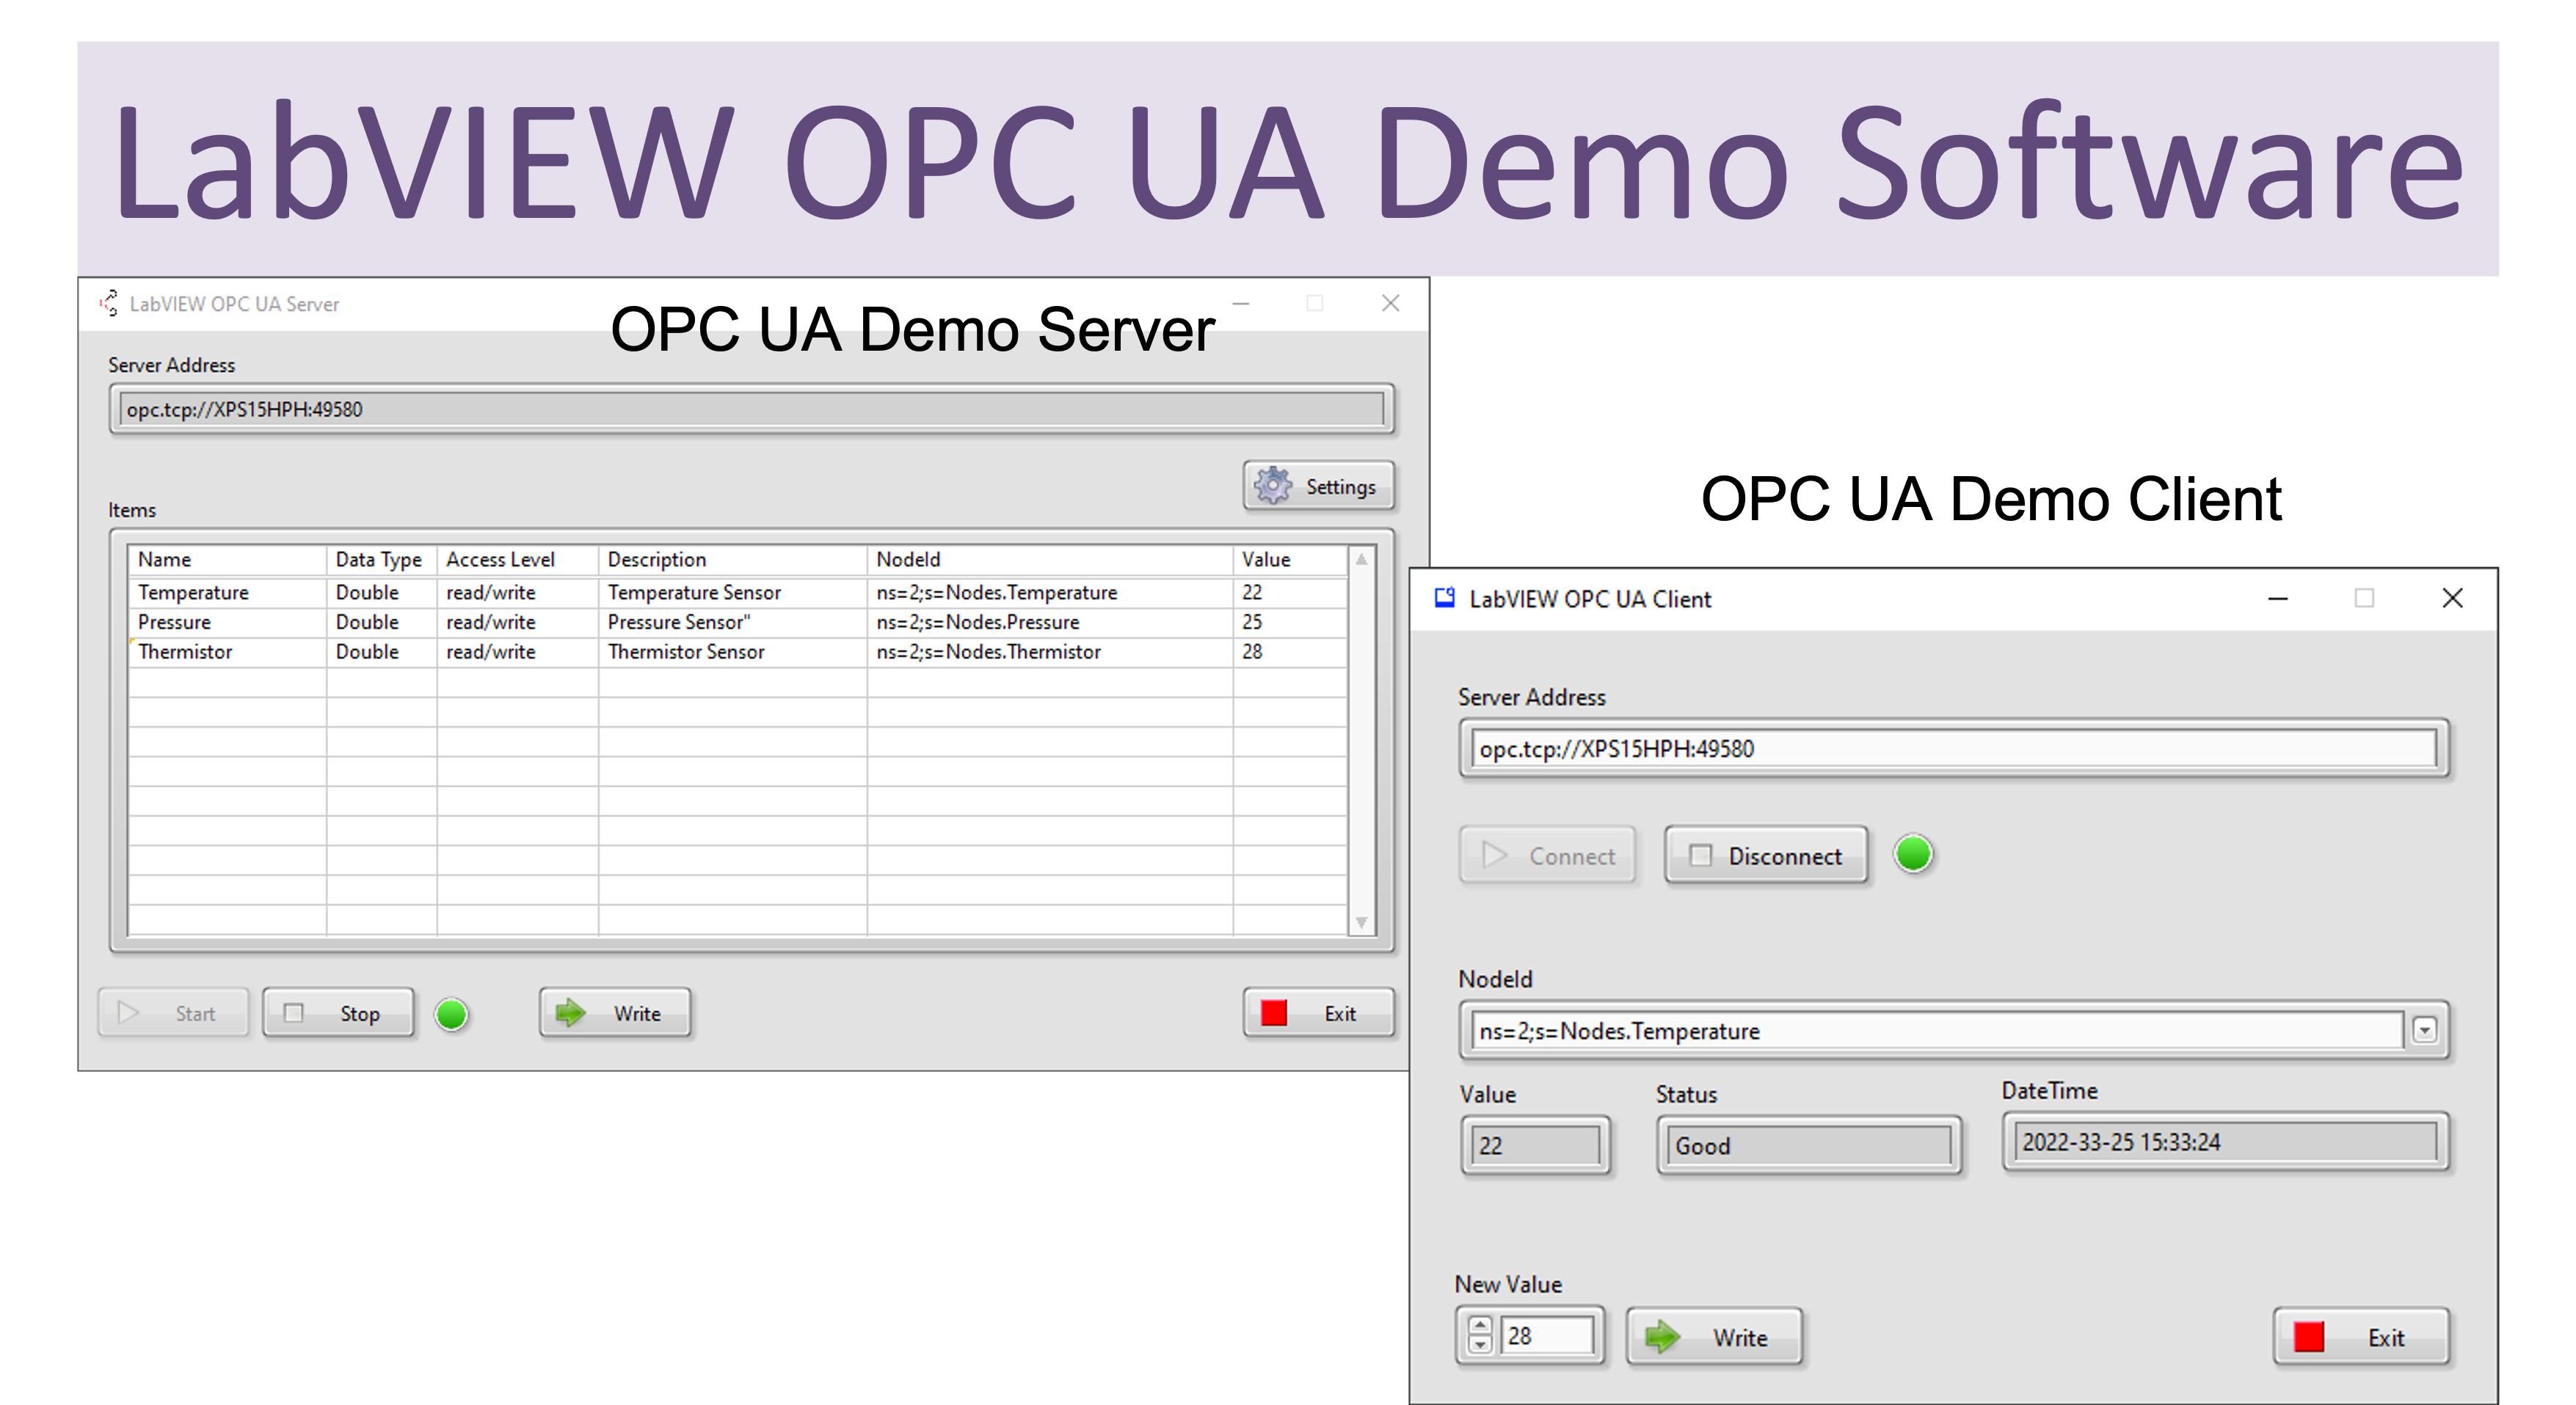Click the NodeId combo box text in Client
The width and height of the screenshot is (2576, 1405).
1937,1030
